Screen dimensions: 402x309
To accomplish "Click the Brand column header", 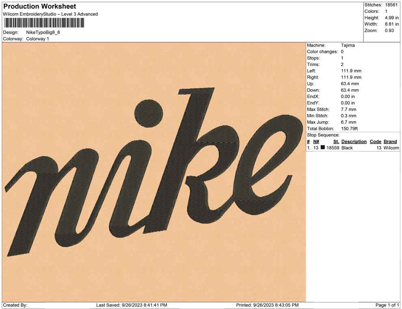I will 390,142.
